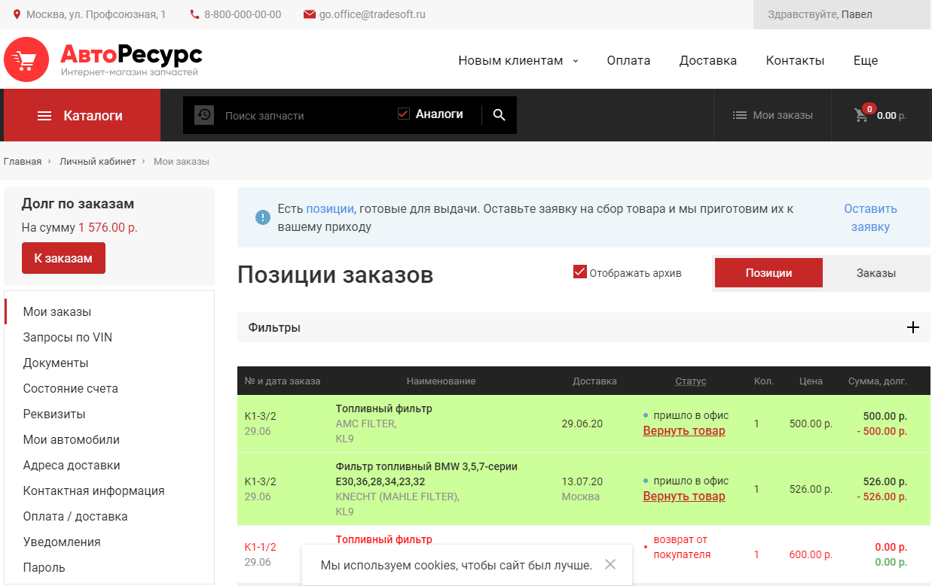
Task: Dismiss the cookies notification
Action: coord(612,565)
